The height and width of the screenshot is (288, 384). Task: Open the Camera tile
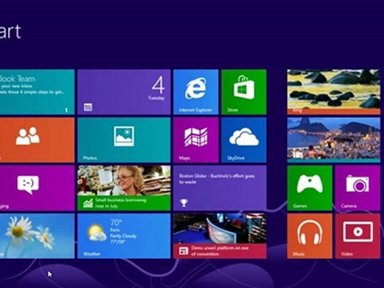click(358, 188)
